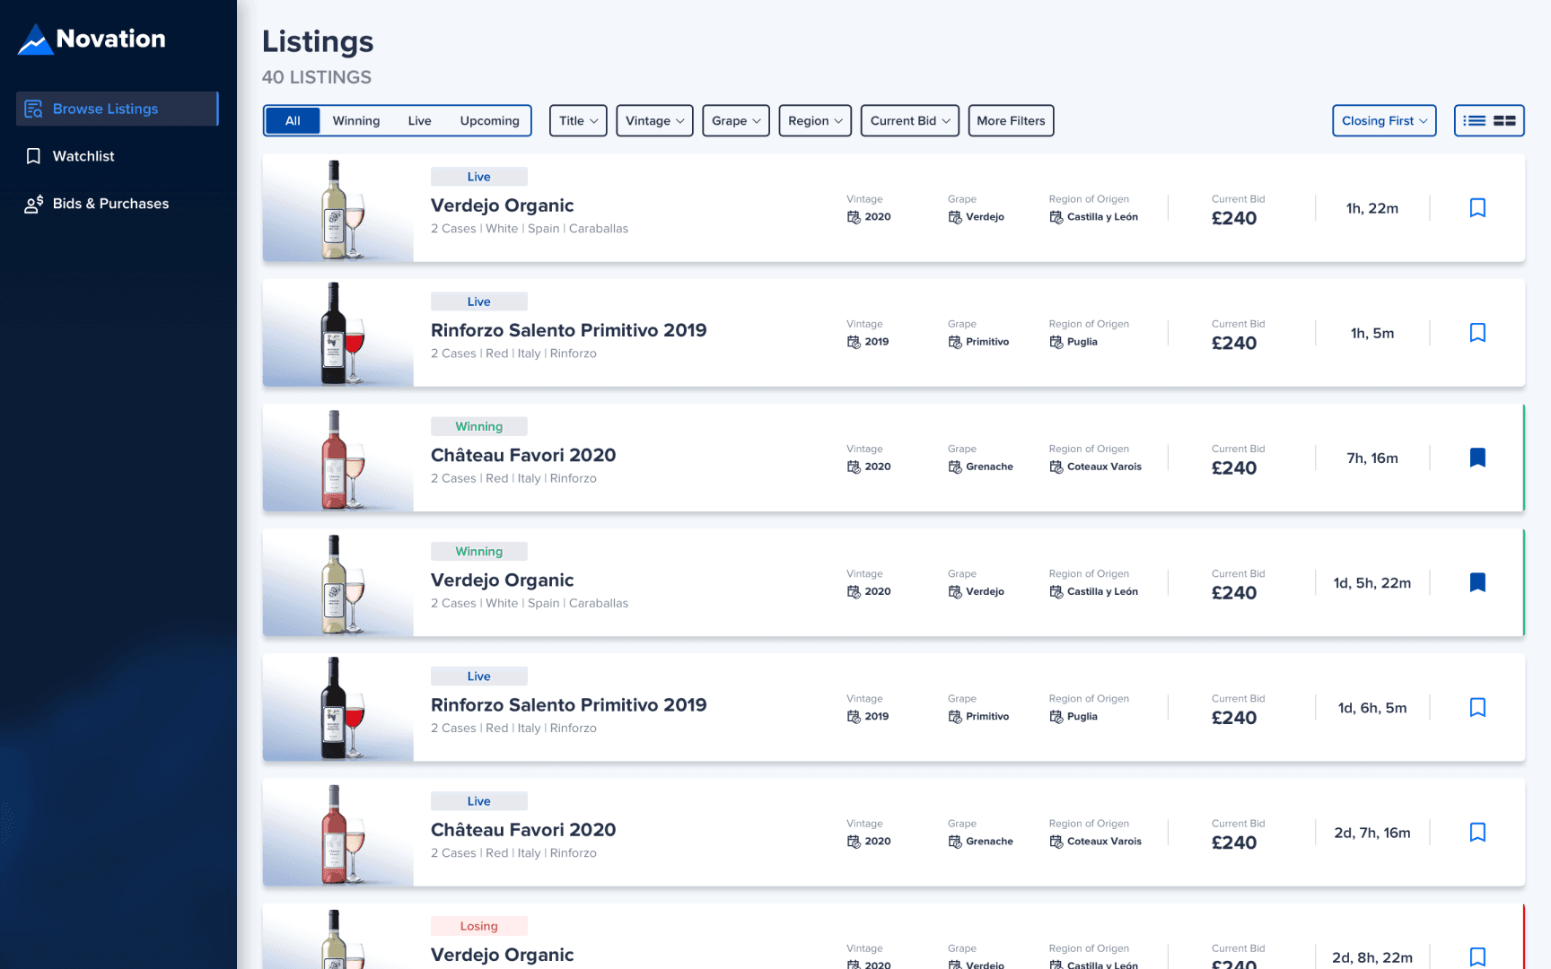The height and width of the screenshot is (969, 1551).
Task: Click the Bids & Purchases person icon
Action: click(34, 204)
